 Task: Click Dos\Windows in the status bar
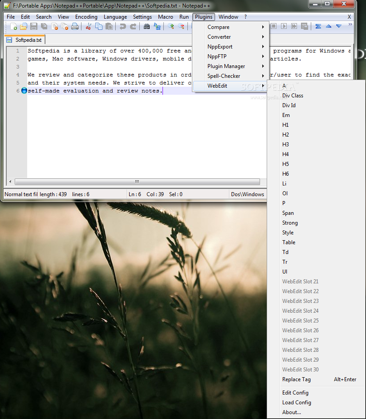click(x=248, y=194)
